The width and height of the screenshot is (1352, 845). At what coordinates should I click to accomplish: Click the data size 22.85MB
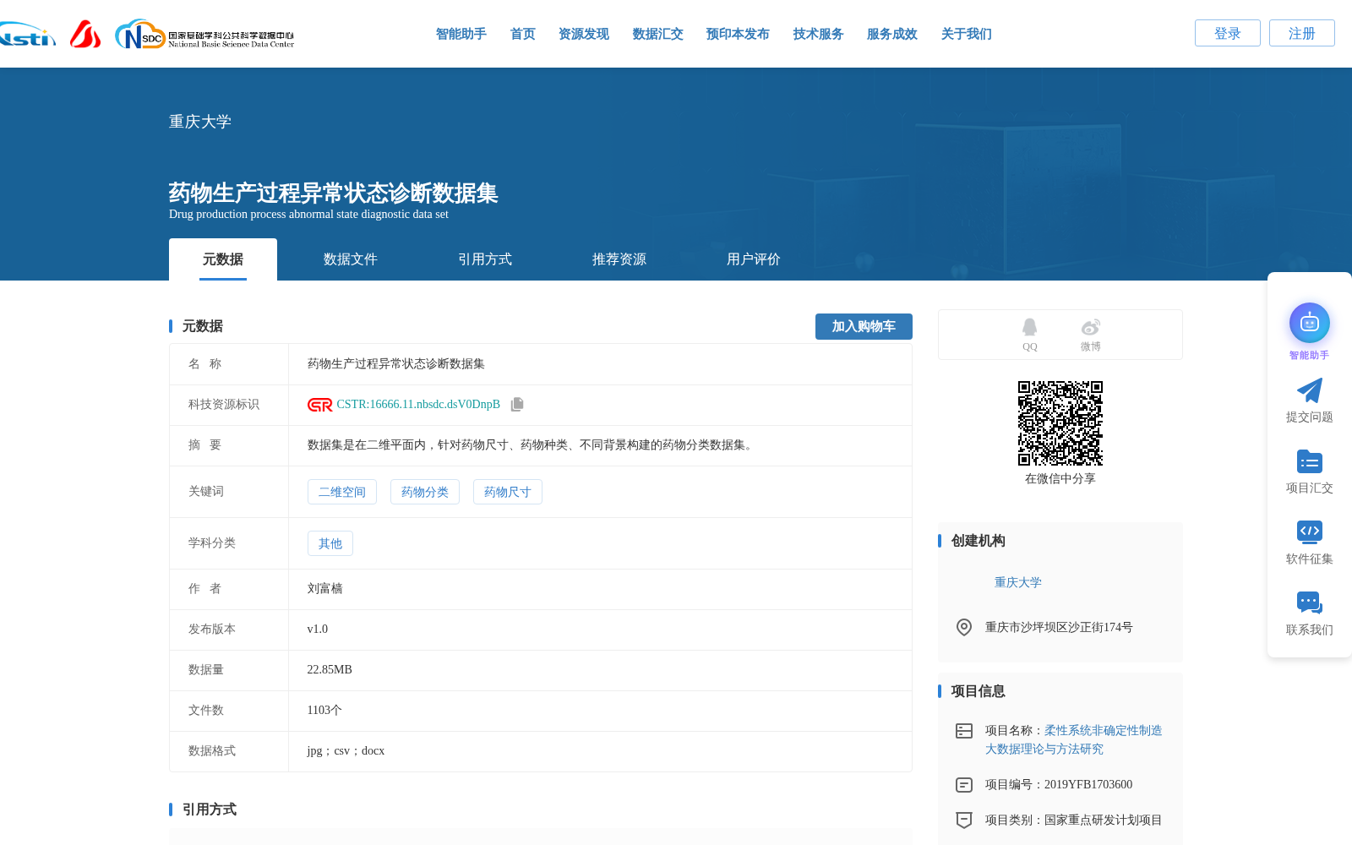[330, 670]
